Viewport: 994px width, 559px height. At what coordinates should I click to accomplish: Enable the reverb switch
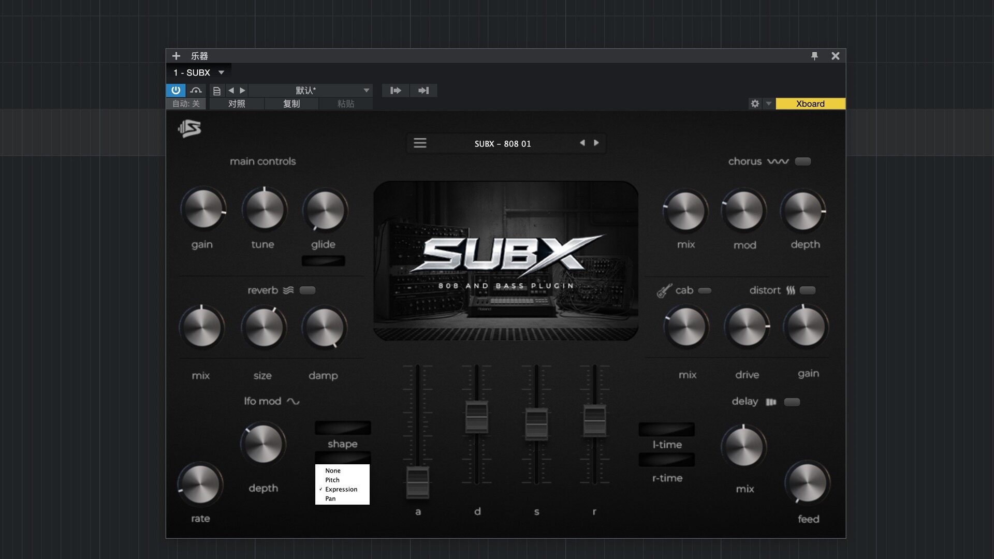tap(308, 290)
